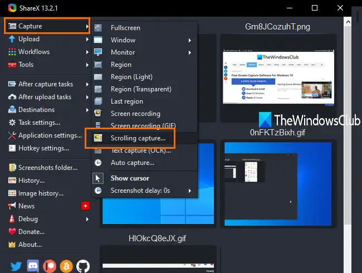The width and height of the screenshot is (362, 273).
Task: Expand the After upload tasks arrow
Action: [87, 97]
